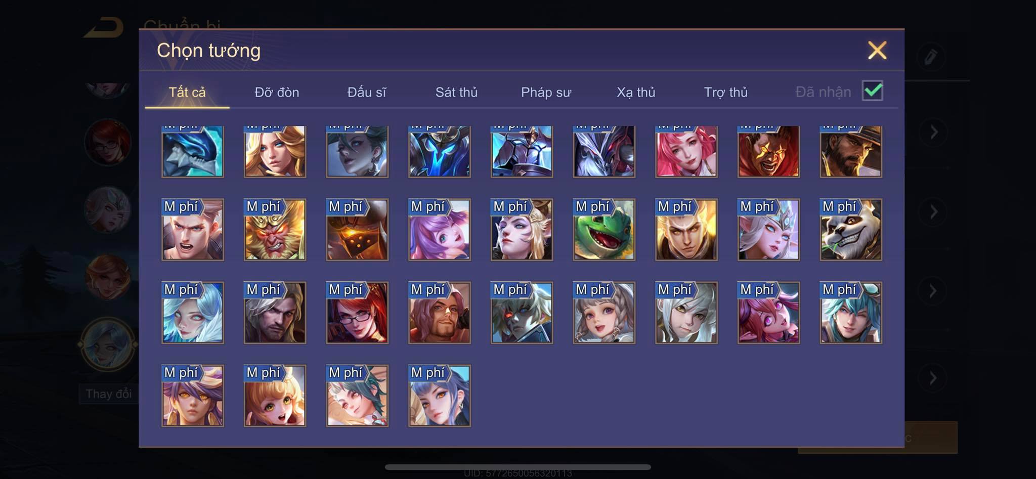The height and width of the screenshot is (479, 1036).
Task: Select the Tất cả tab
Action: pyautogui.click(x=187, y=92)
